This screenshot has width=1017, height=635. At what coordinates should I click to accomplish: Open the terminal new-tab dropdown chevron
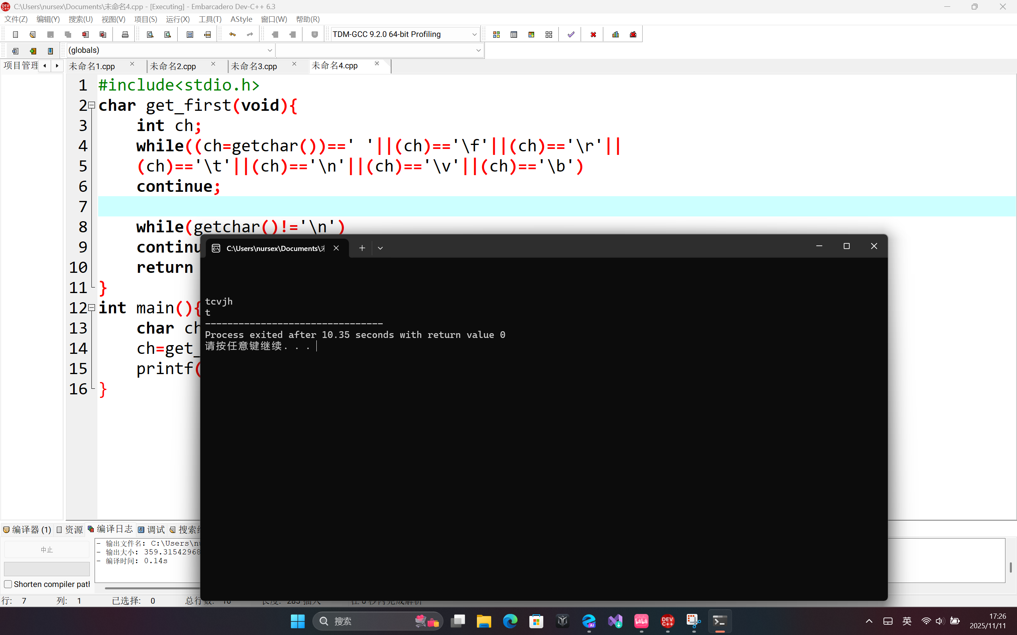tap(380, 248)
